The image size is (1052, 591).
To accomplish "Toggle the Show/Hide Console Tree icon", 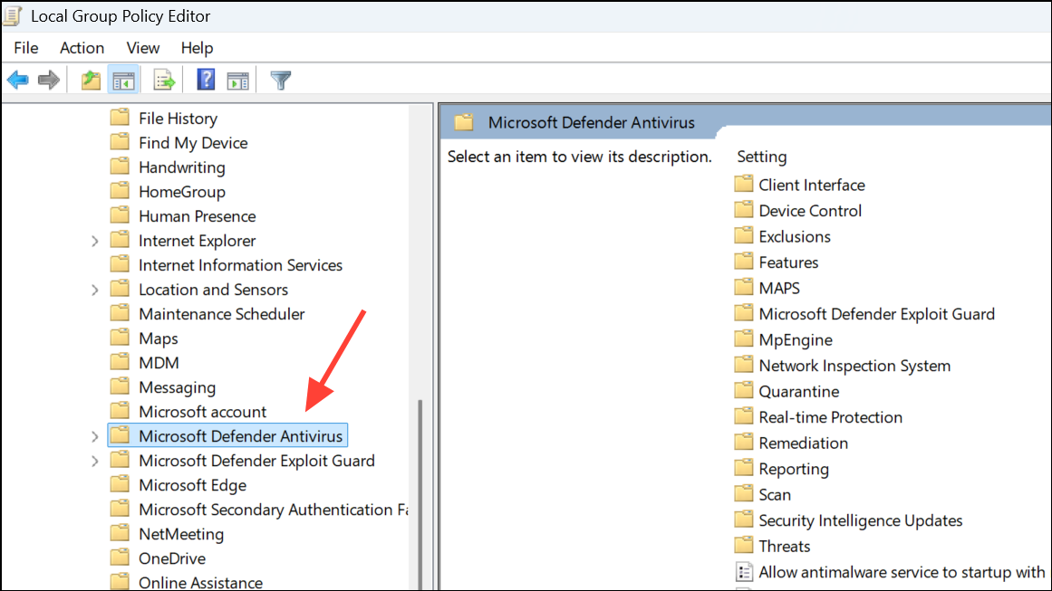I will [123, 80].
